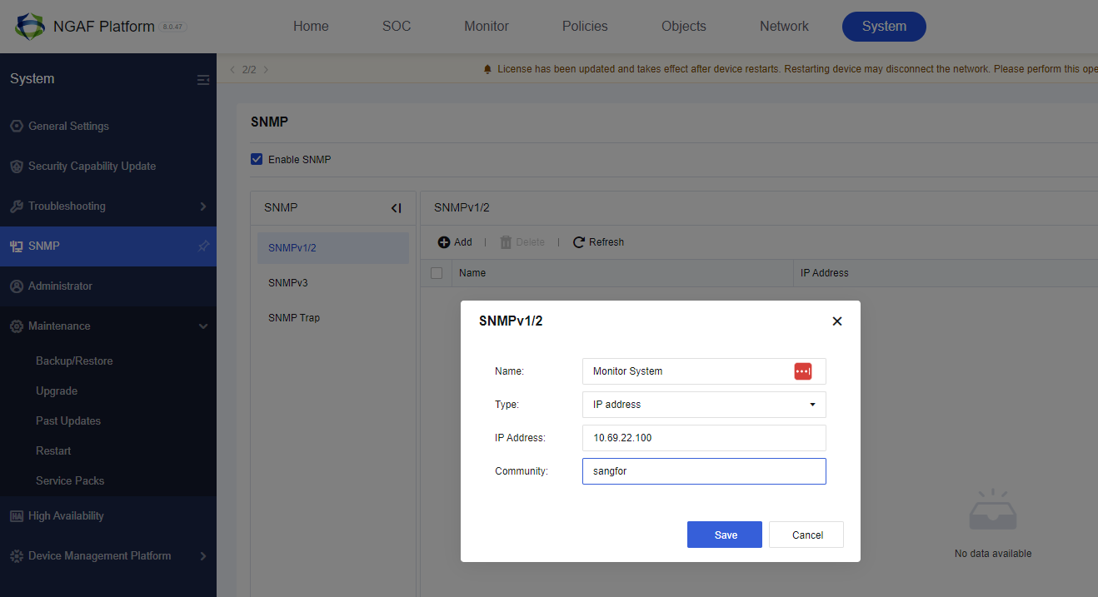Click the Troubleshooting wrench icon
Screen dimensions: 1098x597
point(17,206)
